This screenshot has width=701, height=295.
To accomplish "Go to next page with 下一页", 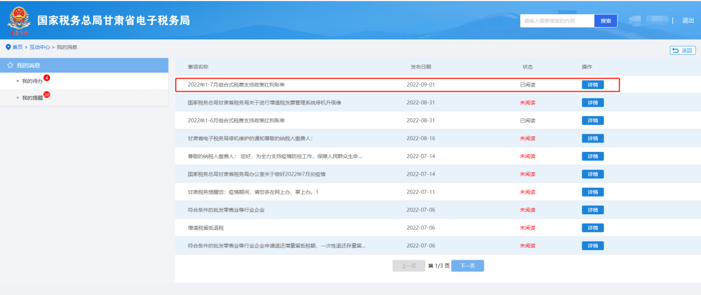I will [x=467, y=266].
